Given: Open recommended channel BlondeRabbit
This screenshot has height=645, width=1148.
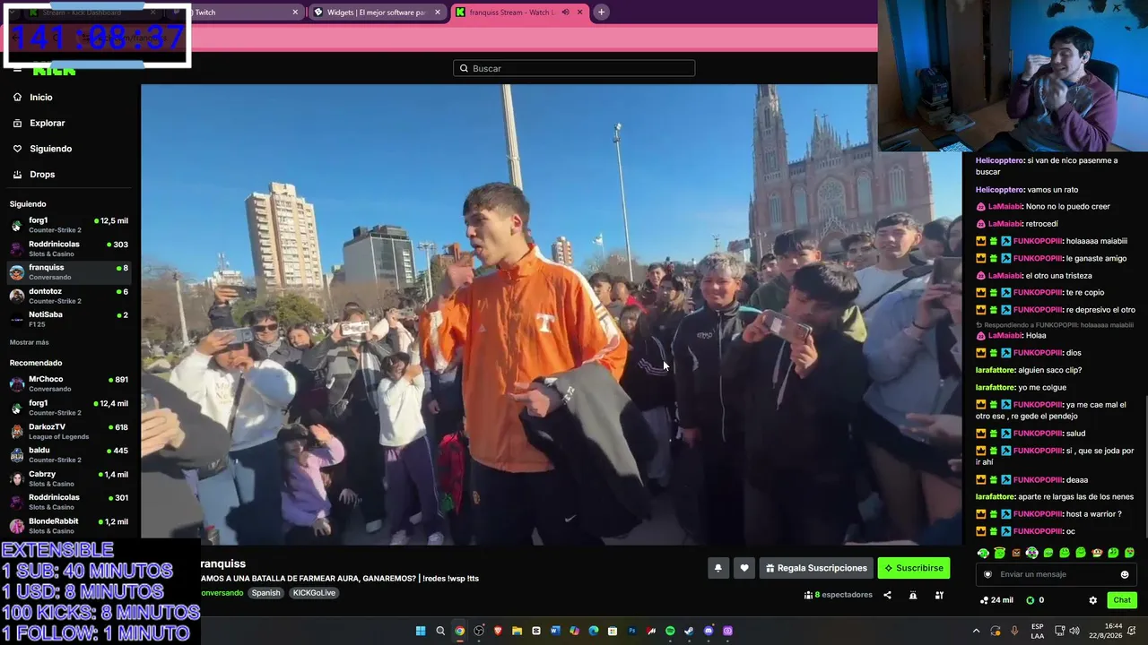Looking at the screenshot, I should click(x=70, y=526).
